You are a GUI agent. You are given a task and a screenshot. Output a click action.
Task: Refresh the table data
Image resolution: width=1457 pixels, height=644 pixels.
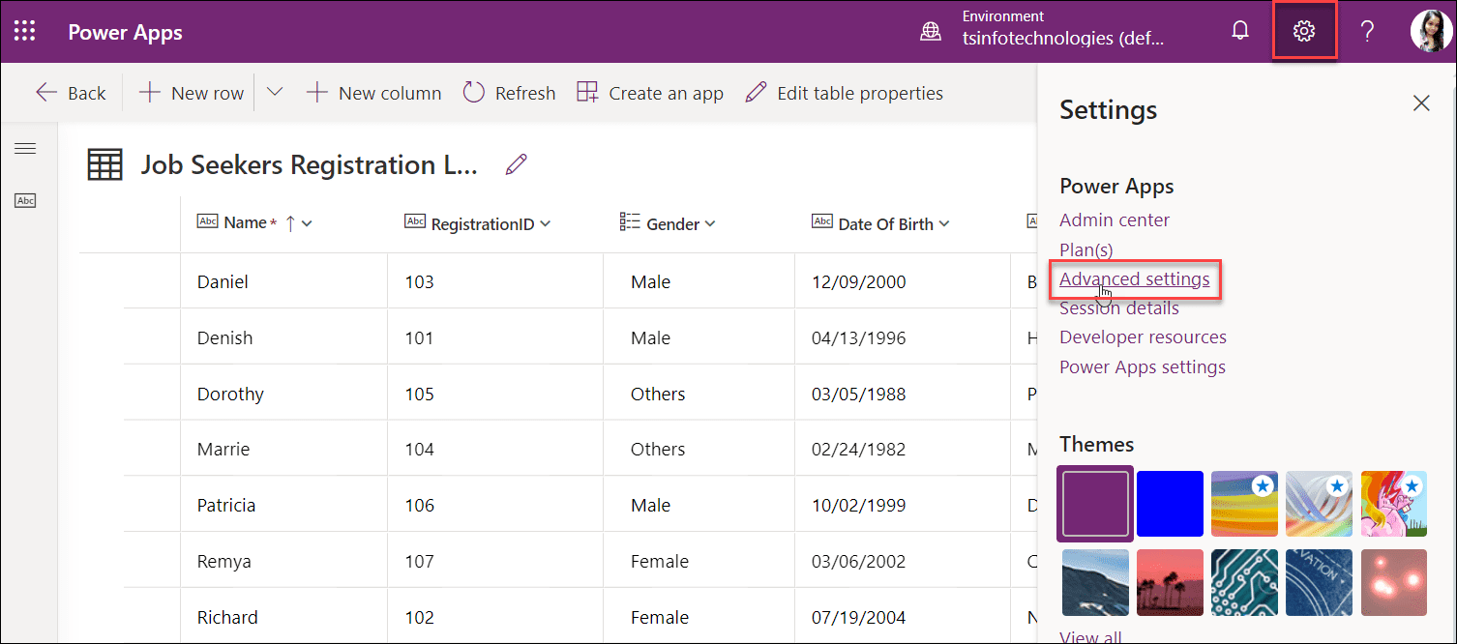coord(508,92)
